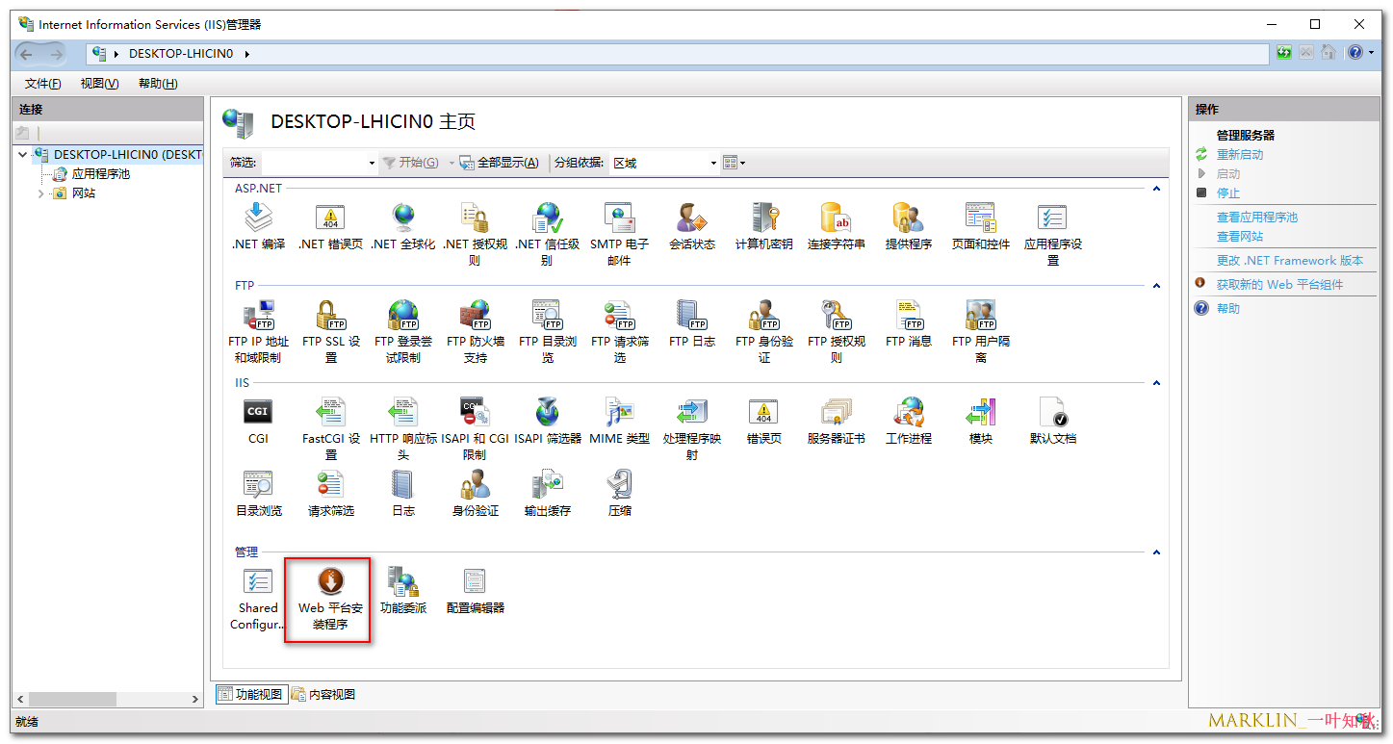Open the .NET 全球化 icon
Screen dimensions: 1393x744
(x=402, y=218)
